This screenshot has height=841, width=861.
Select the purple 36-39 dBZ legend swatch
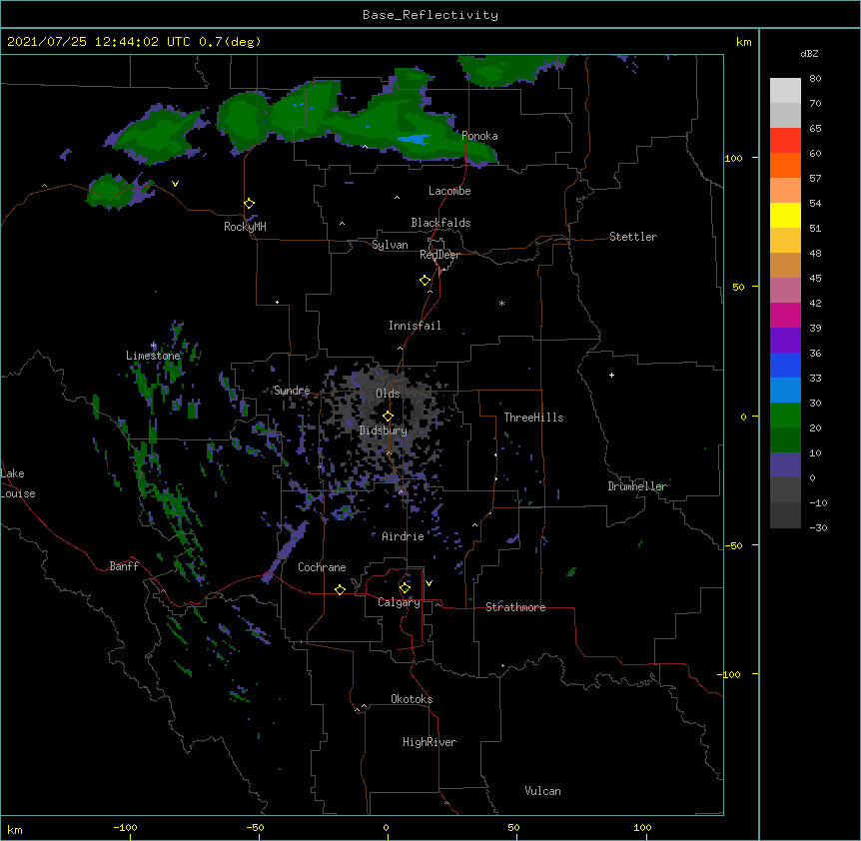[x=785, y=340]
